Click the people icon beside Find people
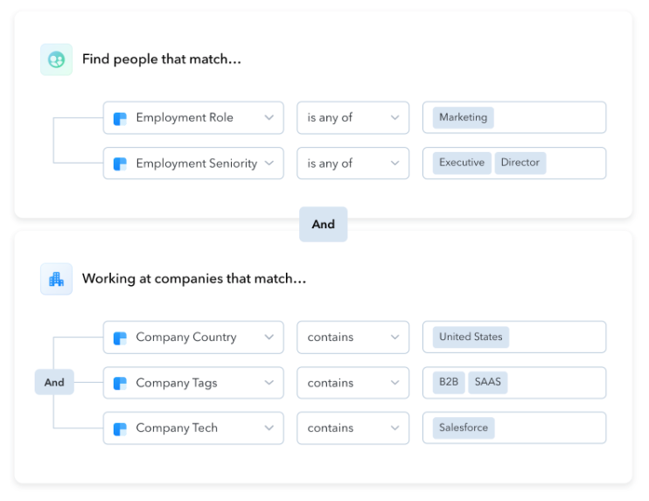 (56, 59)
